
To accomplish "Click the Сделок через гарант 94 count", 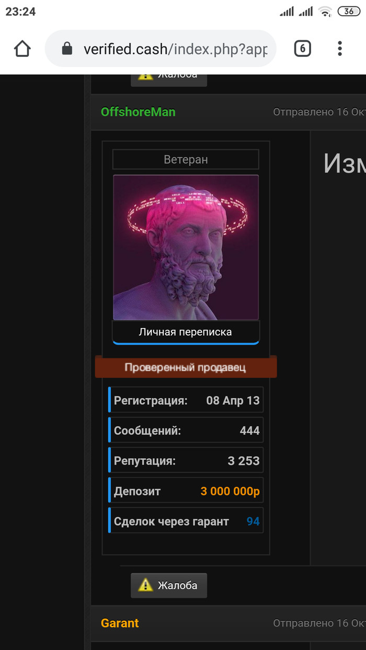I will click(253, 521).
